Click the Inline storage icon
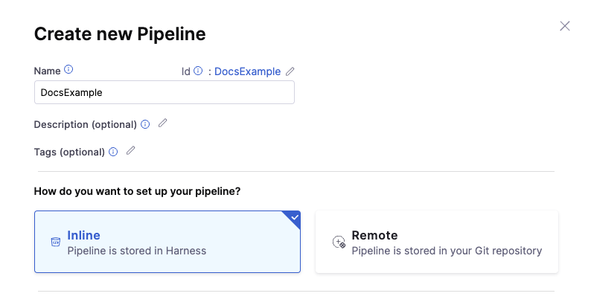The image size is (591, 302). (x=55, y=242)
